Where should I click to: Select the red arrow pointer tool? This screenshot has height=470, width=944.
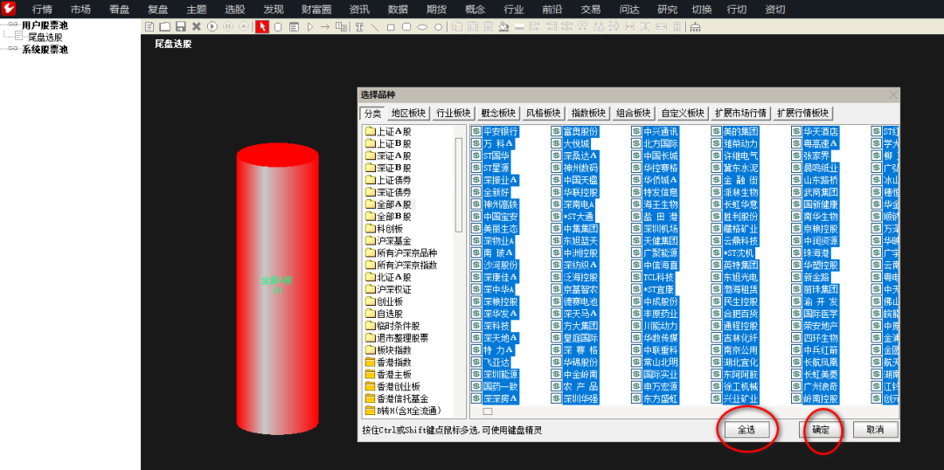click(x=262, y=26)
